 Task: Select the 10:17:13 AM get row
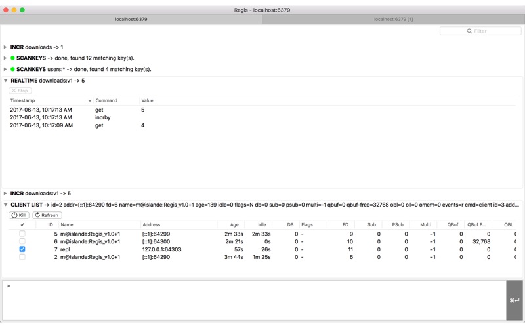point(262,110)
